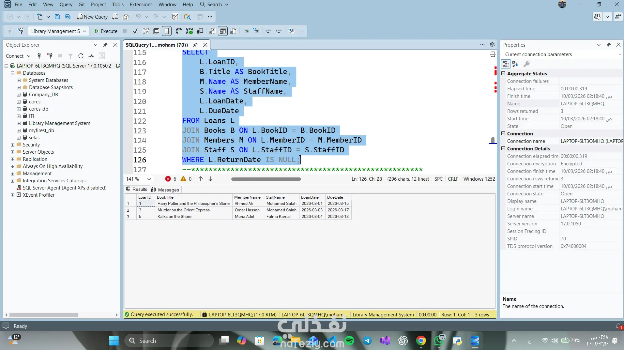Select the Harry Potter BookTitle cell
Viewport: 624px width, 350px height.
pyautogui.click(x=193, y=203)
